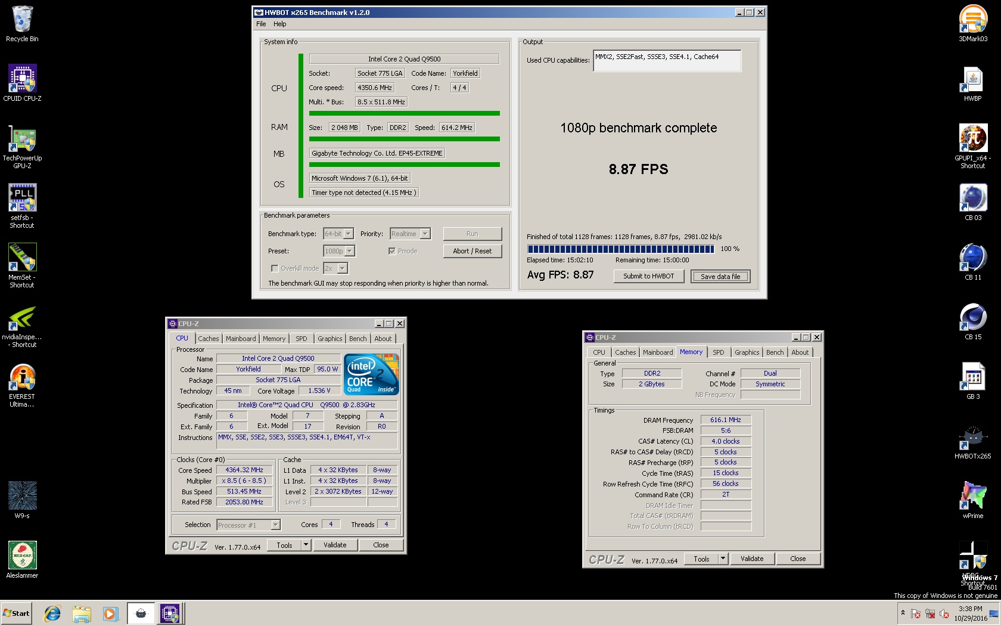Open GPUPI_x64 shortcut icon

tap(973, 147)
